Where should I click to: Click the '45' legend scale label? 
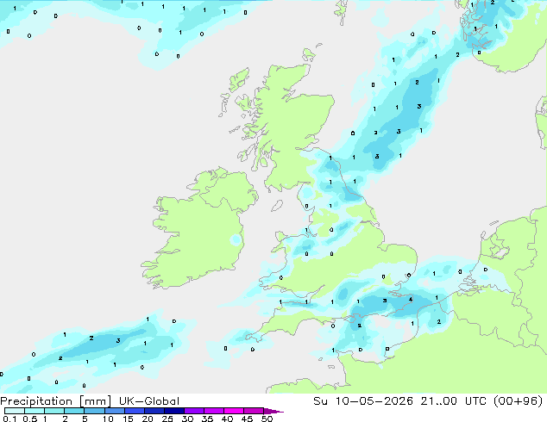pos(247,419)
